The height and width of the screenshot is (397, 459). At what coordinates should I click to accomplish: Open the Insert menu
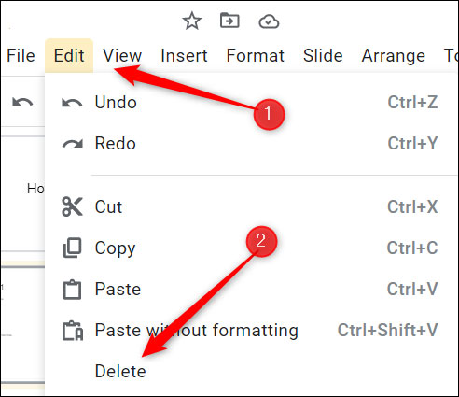click(184, 56)
